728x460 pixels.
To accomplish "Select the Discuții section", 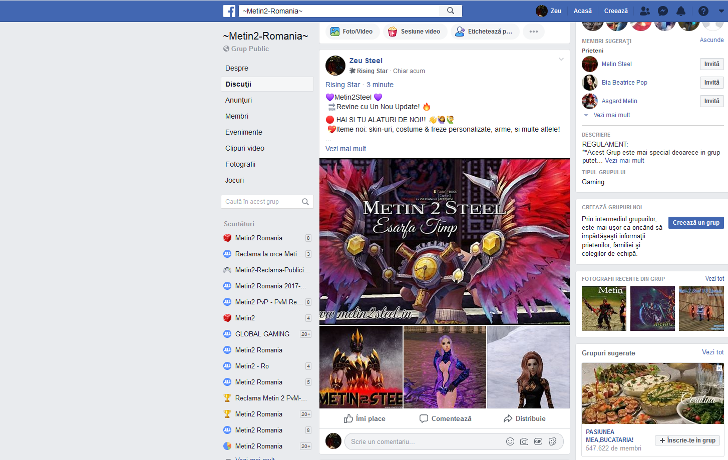I will (267, 84).
